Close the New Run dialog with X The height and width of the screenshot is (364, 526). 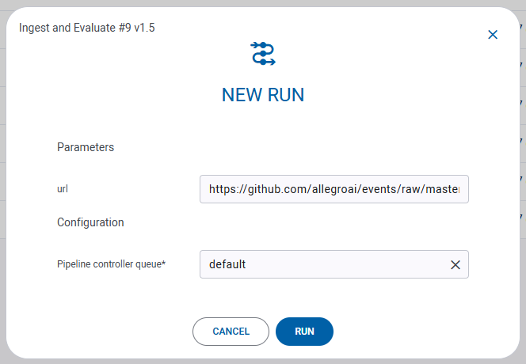tap(493, 35)
